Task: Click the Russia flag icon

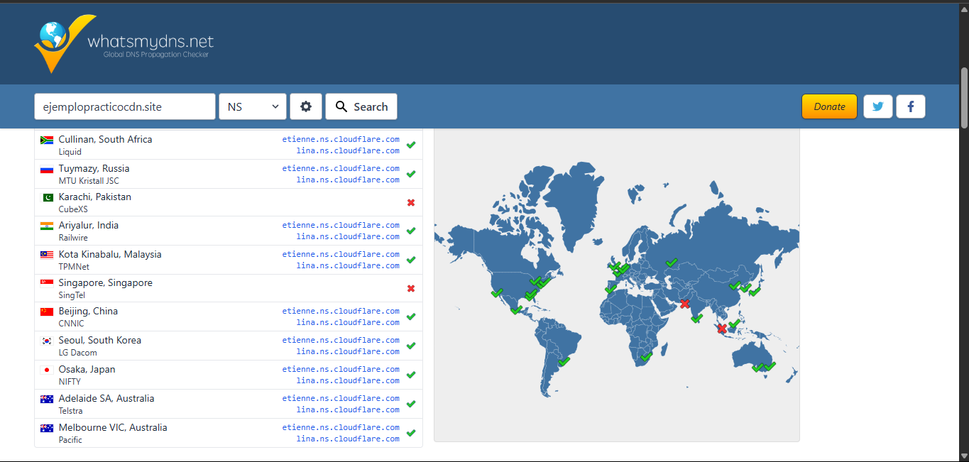Action: 47,169
